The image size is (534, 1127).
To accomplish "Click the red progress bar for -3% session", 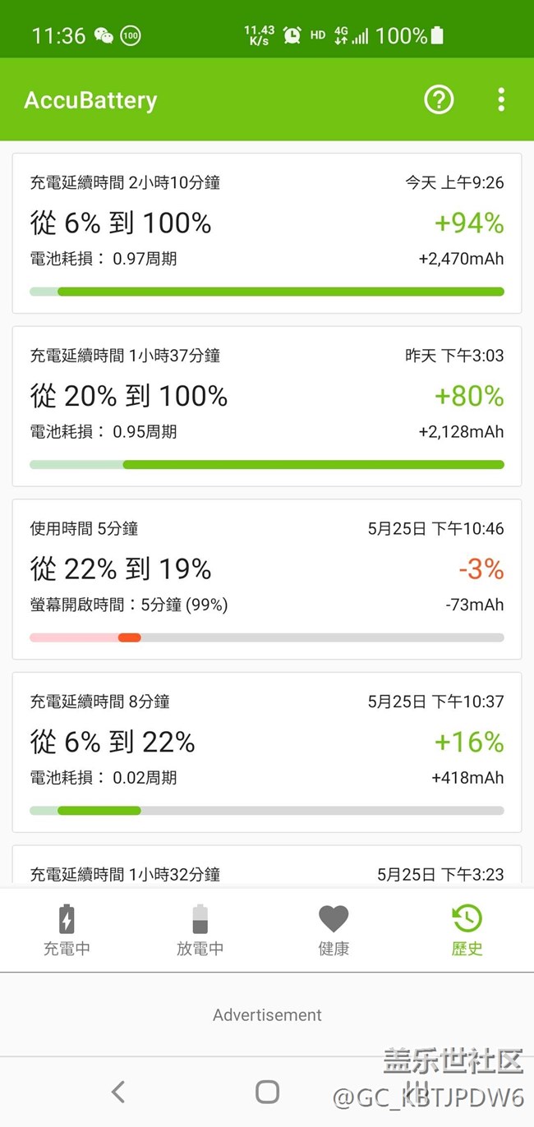I will (x=129, y=637).
